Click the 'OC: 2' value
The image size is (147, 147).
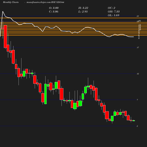click(111, 8)
